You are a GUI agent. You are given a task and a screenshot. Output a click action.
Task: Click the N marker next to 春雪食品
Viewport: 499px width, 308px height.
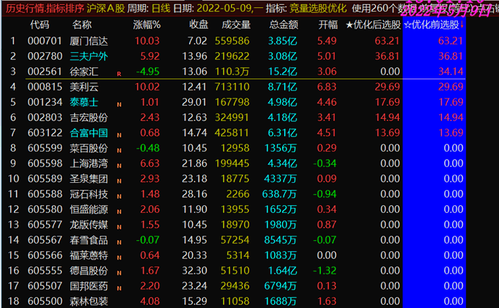[119, 242]
